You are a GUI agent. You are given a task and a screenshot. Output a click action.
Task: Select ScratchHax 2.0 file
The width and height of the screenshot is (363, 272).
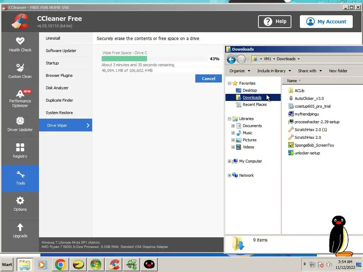[305, 137]
